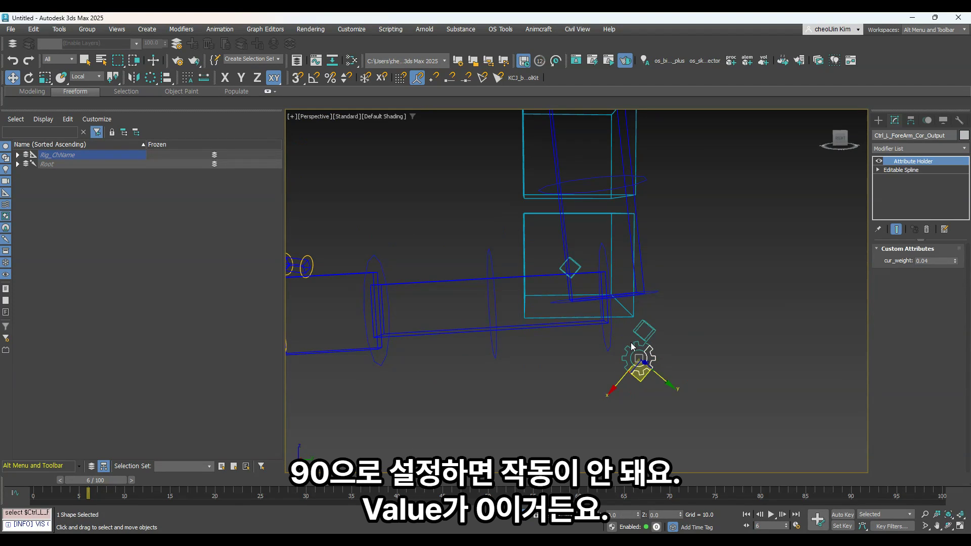Open the Modifiers menu
This screenshot has height=546, width=971.
(181, 29)
